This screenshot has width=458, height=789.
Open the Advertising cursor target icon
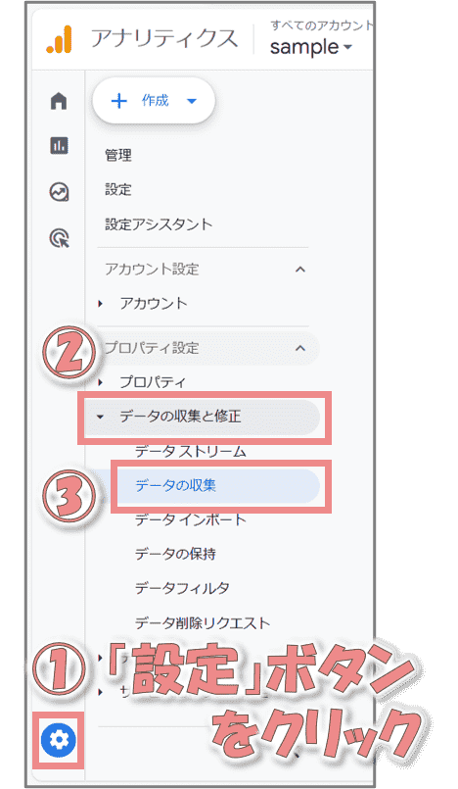point(59,237)
